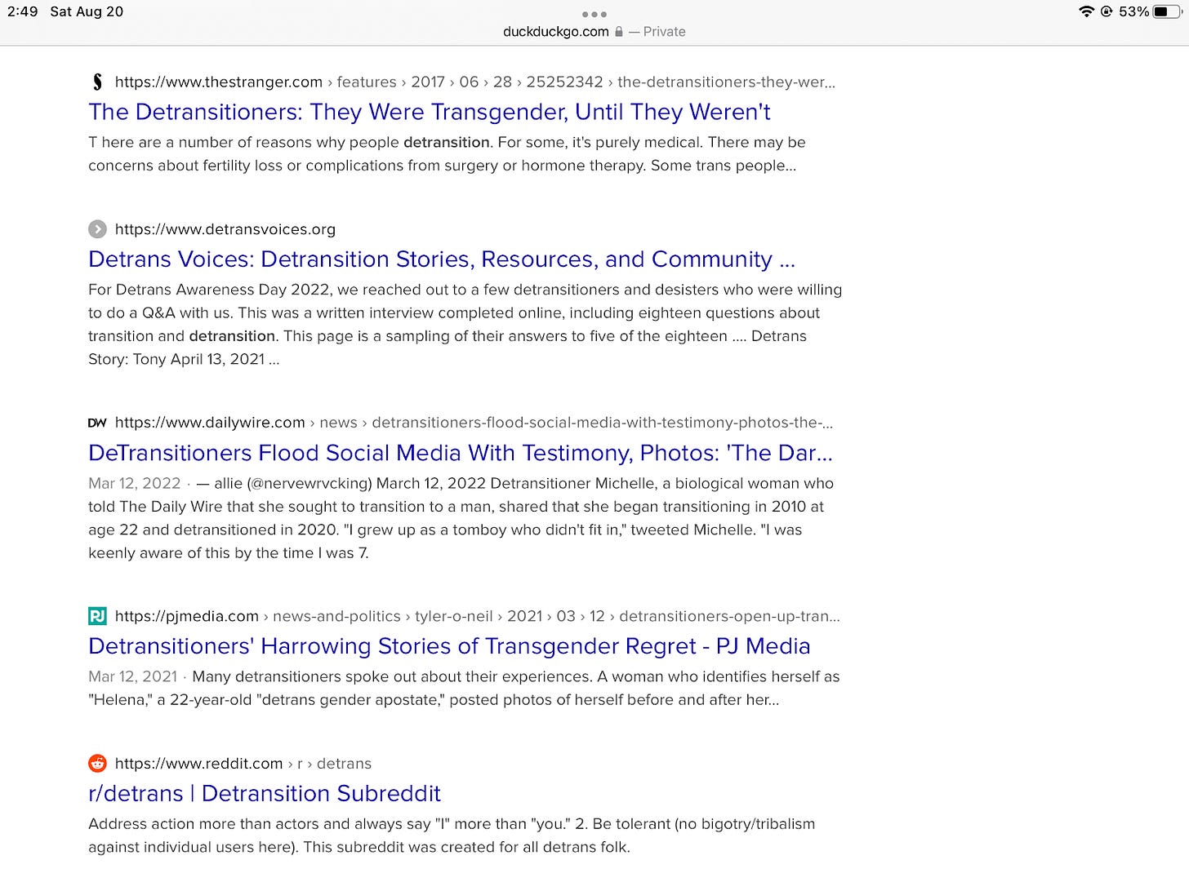Viewport: 1189px width, 891px height.
Task: Tap the battery indicator icon
Action: (x=1167, y=11)
